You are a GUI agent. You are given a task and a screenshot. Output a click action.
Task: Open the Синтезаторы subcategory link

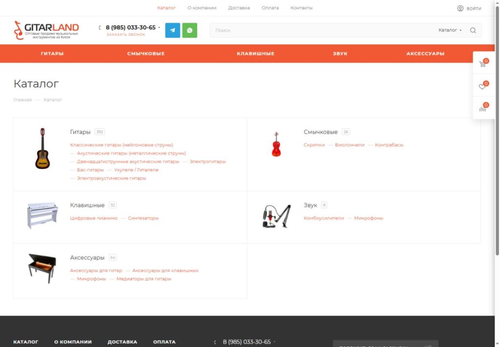143,218
